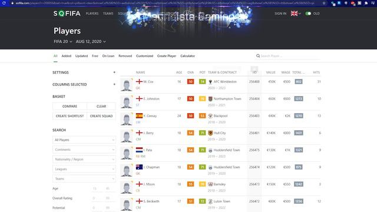Open the Customized tab
Screen dimensions: 377x212
coord(144,56)
